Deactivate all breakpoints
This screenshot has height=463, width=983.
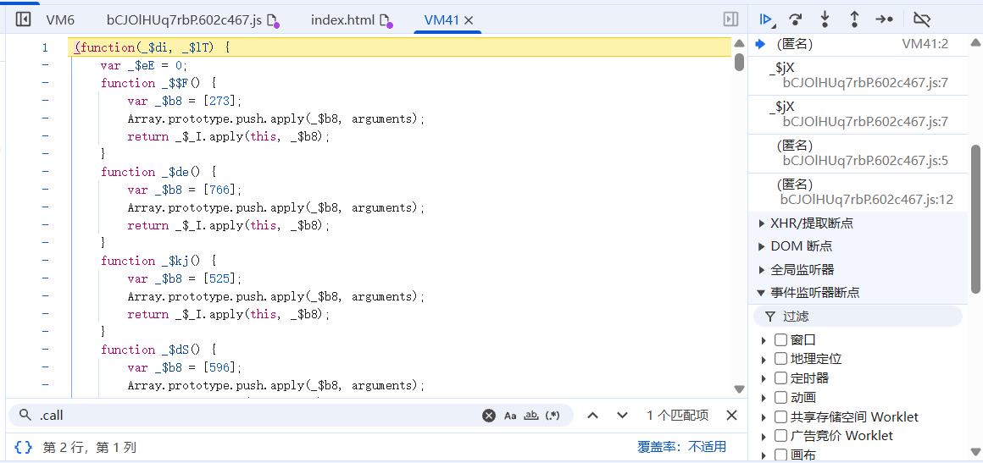pyautogui.click(x=922, y=19)
